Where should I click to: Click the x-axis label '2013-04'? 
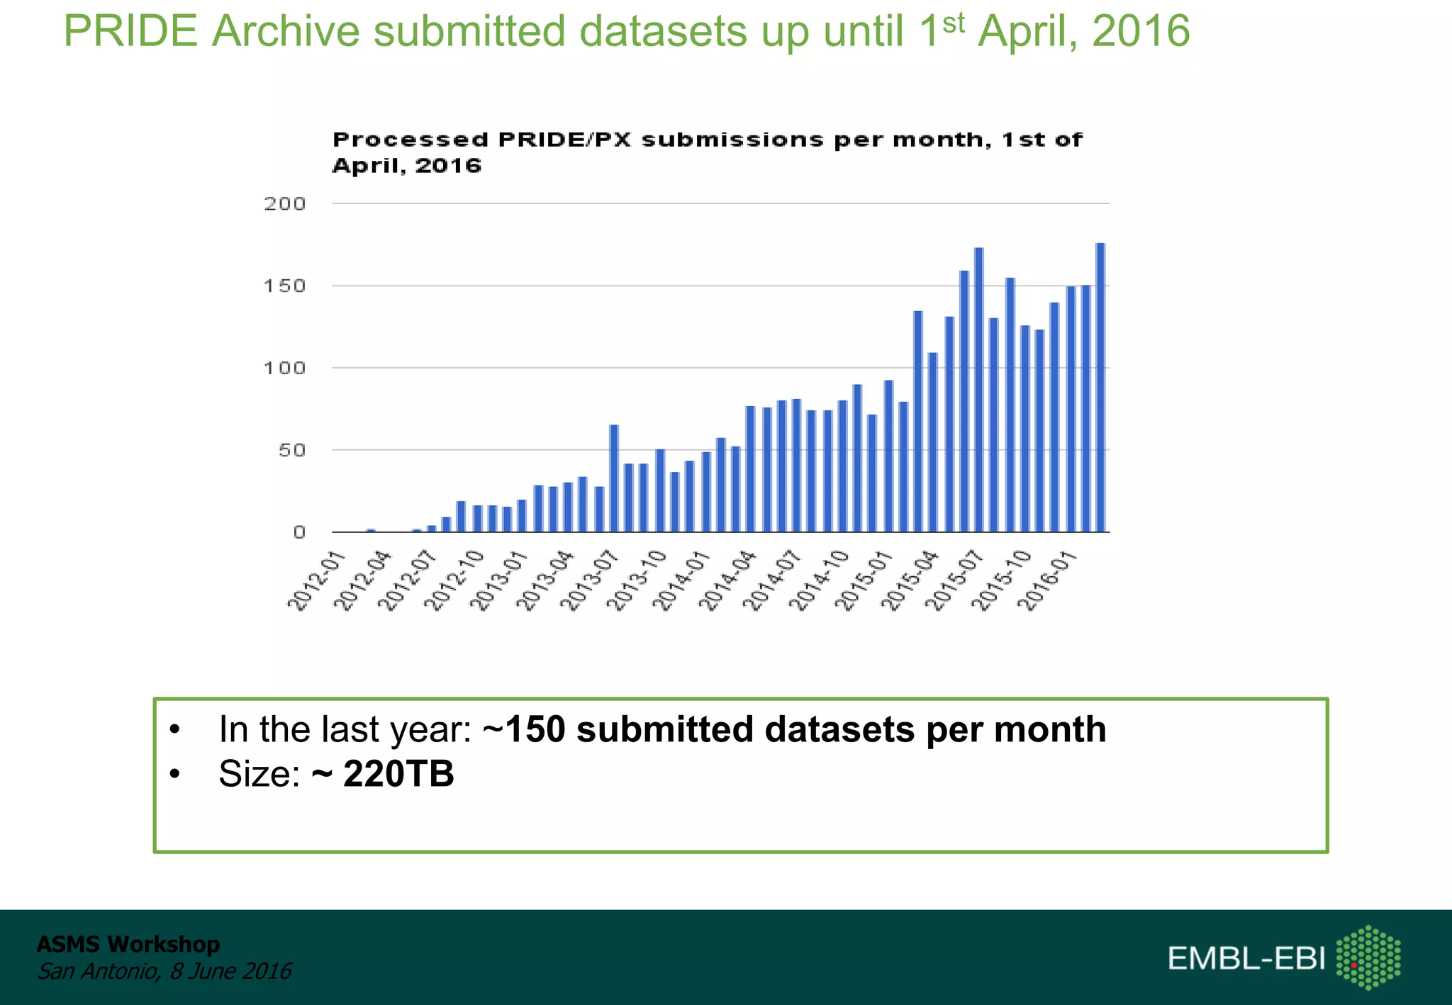click(545, 580)
